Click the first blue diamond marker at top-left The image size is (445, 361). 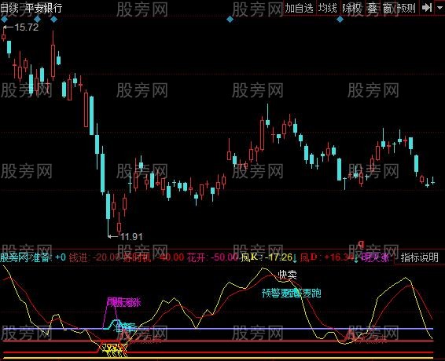[4, 20]
